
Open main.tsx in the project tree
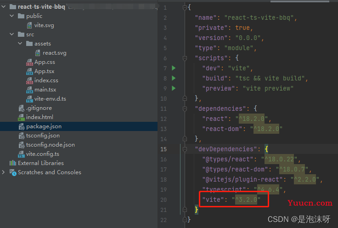[45, 90]
